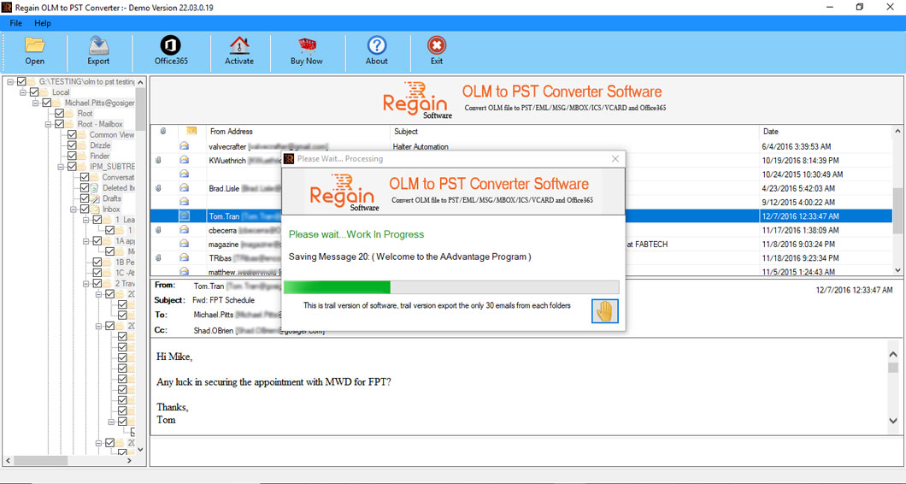The image size is (906, 484).
Task: Uncheck the Common View folder checkbox
Action: (x=72, y=135)
